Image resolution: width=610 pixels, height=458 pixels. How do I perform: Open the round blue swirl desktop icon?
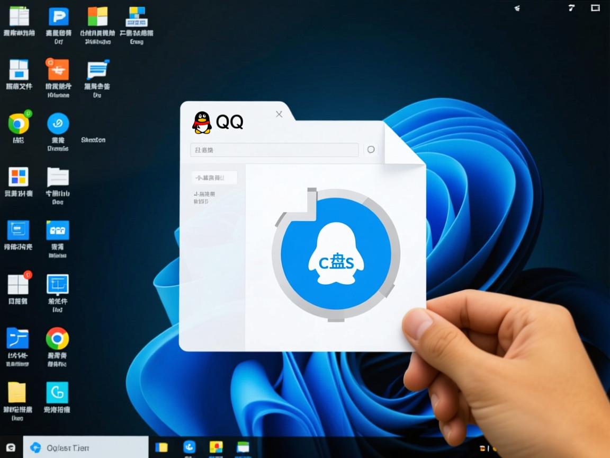(x=58, y=124)
